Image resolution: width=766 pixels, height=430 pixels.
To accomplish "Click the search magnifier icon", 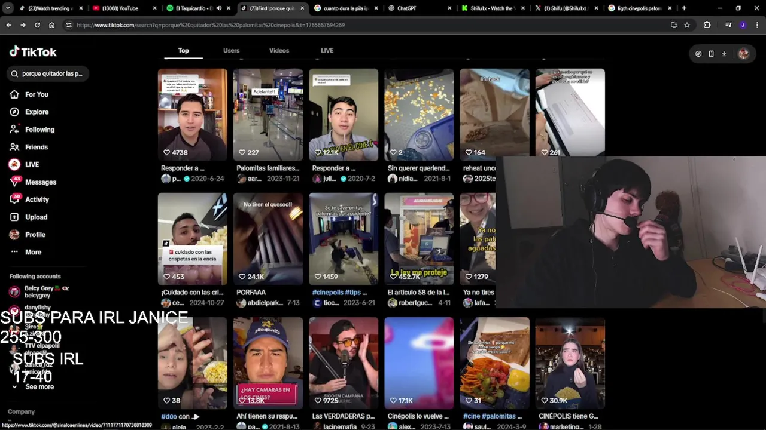I will point(14,73).
